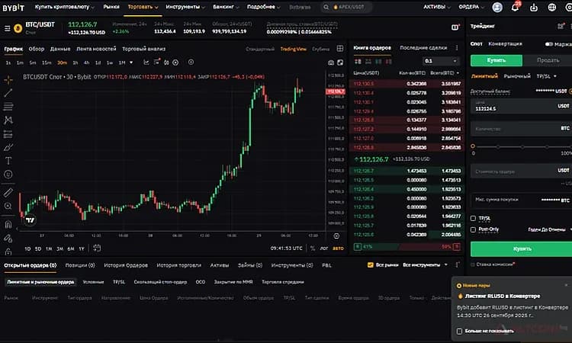Expand the 'Банкинг' menu
This screenshot has width=572, height=343.
[x=226, y=7]
